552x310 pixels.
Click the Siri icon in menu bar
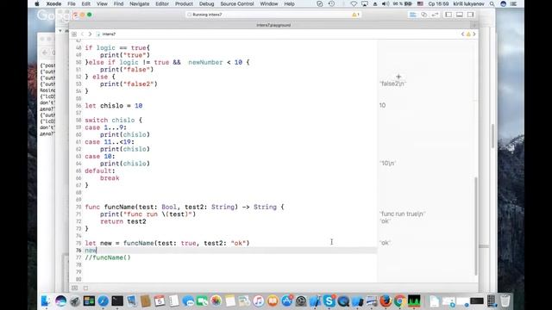[x=503, y=3]
